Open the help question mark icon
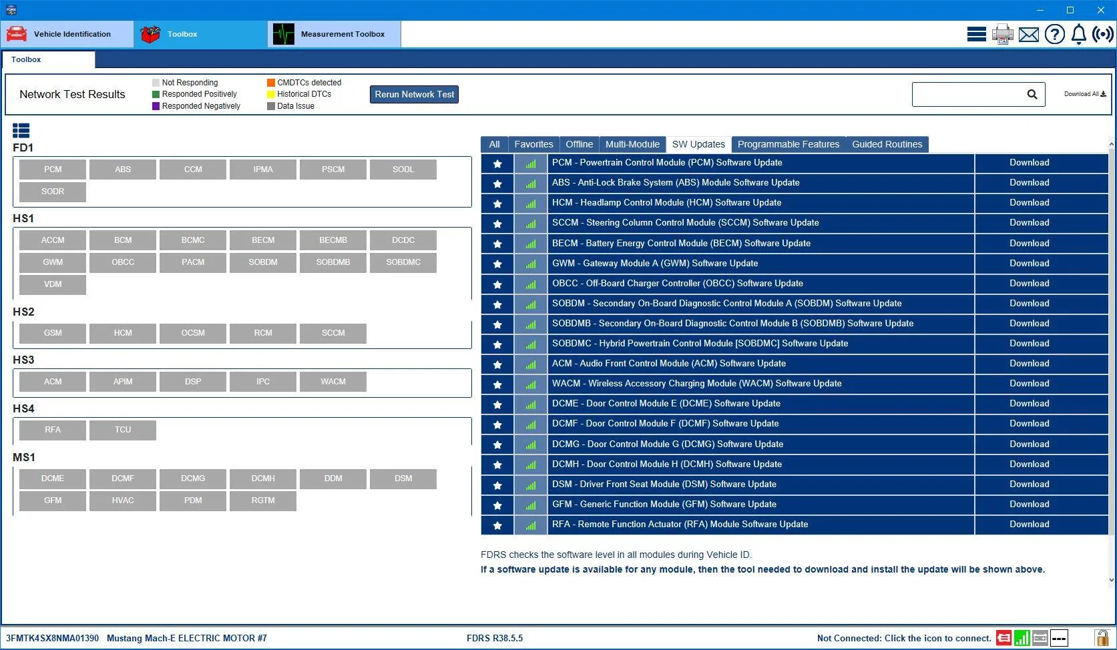Viewport: 1117px width, 650px height. [x=1055, y=34]
